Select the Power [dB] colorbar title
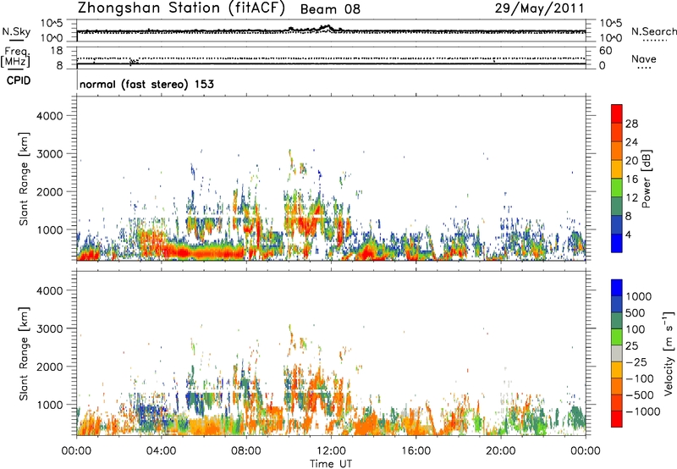This screenshot has height=469, width=677. coord(646,179)
